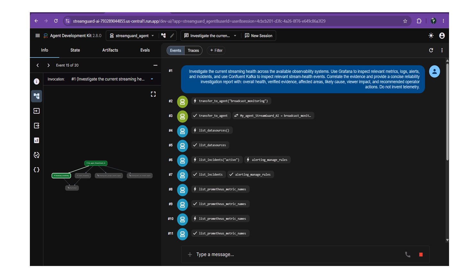Select the Events view toggle
Image resolution: width=468 pixels, height=275 pixels.
pyautogui.click(x=175, y=50)
